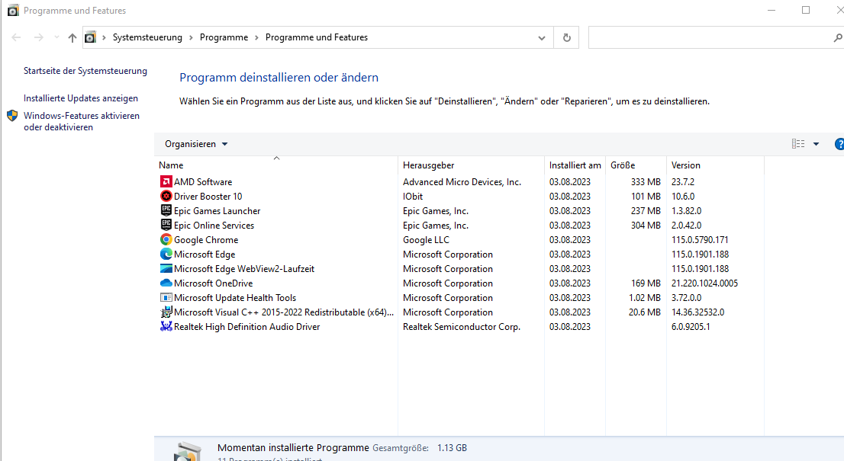Go up one level with up arrow
Viewport: 844px width, 461px height.
coord(72,37)
